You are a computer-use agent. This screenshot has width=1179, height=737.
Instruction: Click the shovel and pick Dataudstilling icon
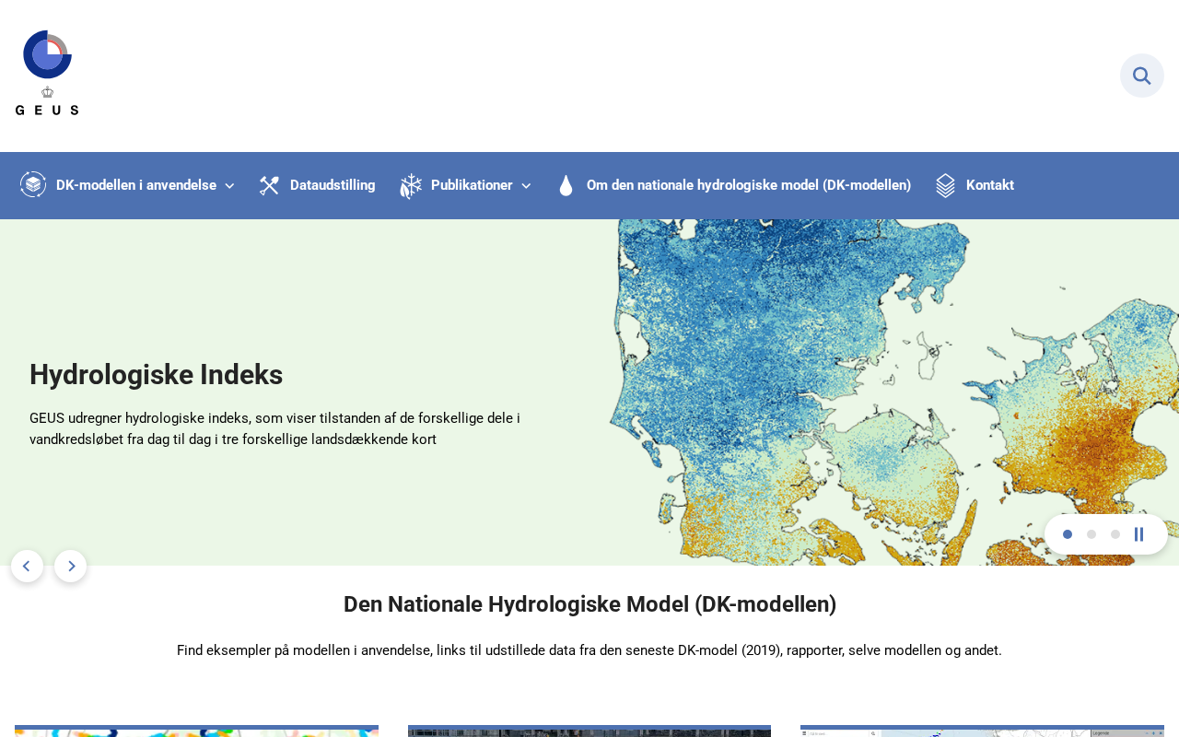point(269,185)
